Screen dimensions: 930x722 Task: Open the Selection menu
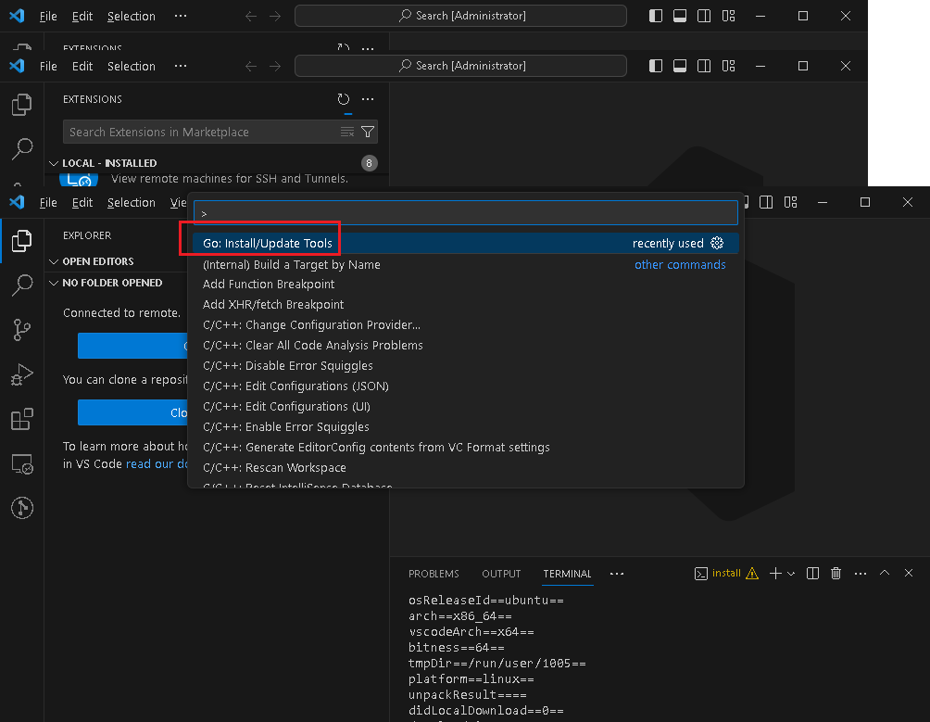point(131,202)
